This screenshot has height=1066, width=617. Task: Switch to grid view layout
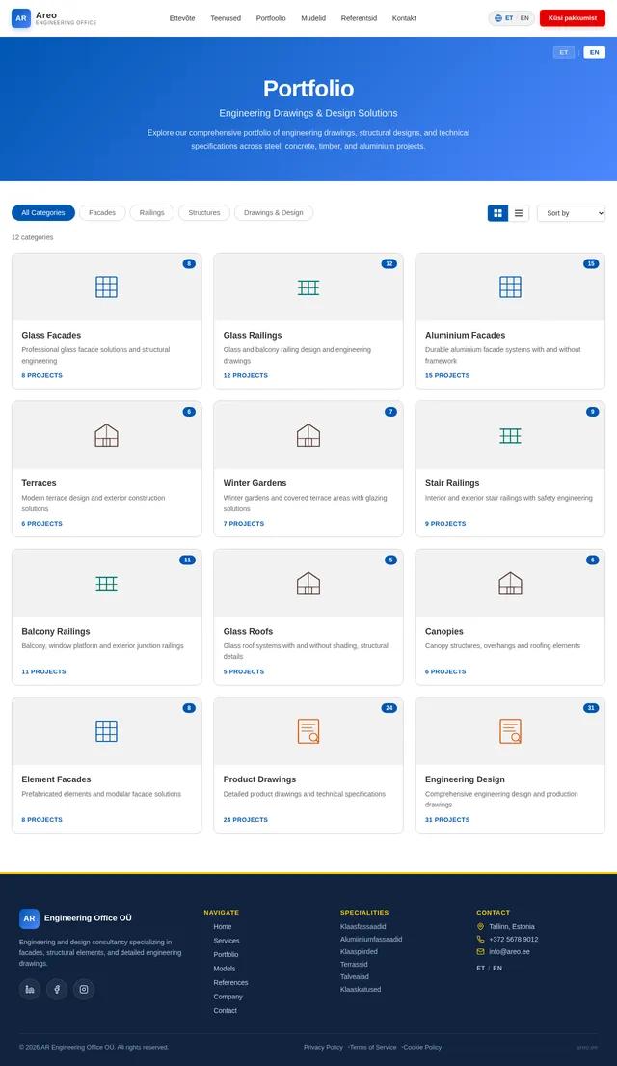498,213
